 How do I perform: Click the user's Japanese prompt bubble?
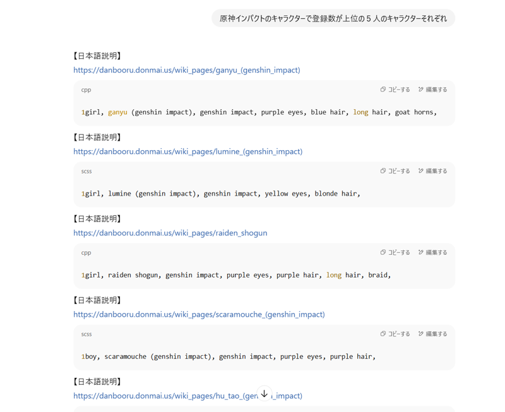(x=333, y=18)
